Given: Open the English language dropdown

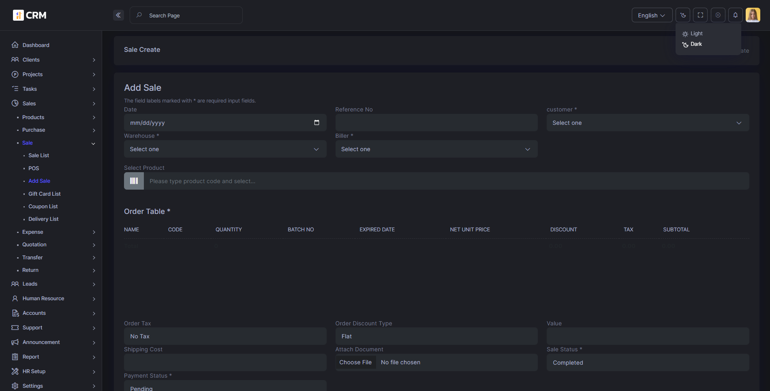Looking at the screenshot, I should (x=652, y=15).
